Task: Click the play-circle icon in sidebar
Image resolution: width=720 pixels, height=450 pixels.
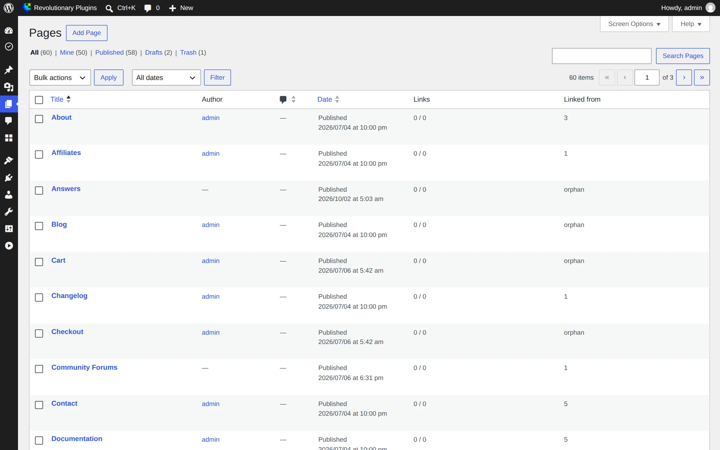Action: coord(9,246)
